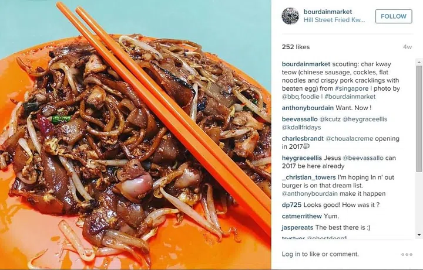Visit the _christian_towers commenter profile
The height and width of the screenshot is (270, 423).
309,177
